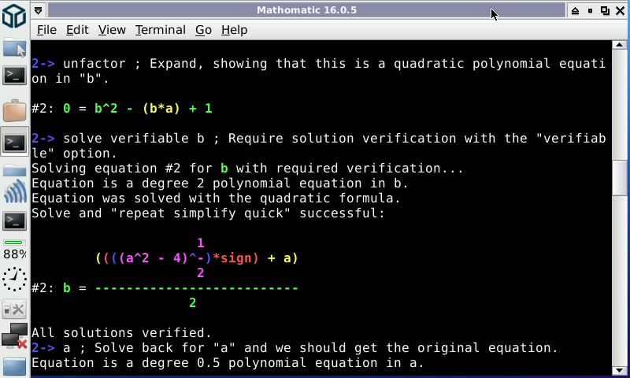The image size is (630, 378).
Task: Open the Edit menu
Action: [77, 30]
